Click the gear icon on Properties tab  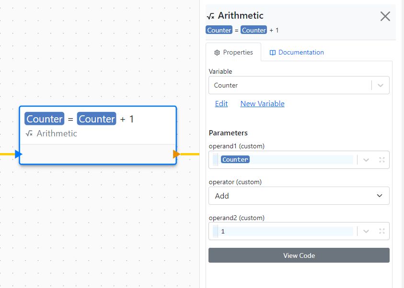click(217, 53)
